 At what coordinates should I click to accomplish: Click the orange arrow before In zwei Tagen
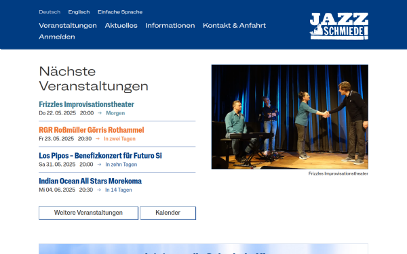point(98,139)
